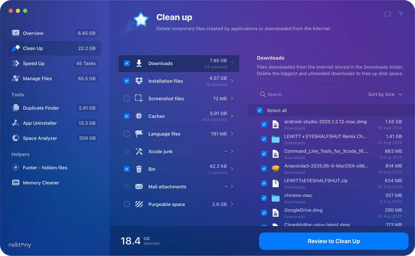This screenshot has height=256, width=415.
Task: Click the 45 Tasks badge
Action: pos(86,63)
